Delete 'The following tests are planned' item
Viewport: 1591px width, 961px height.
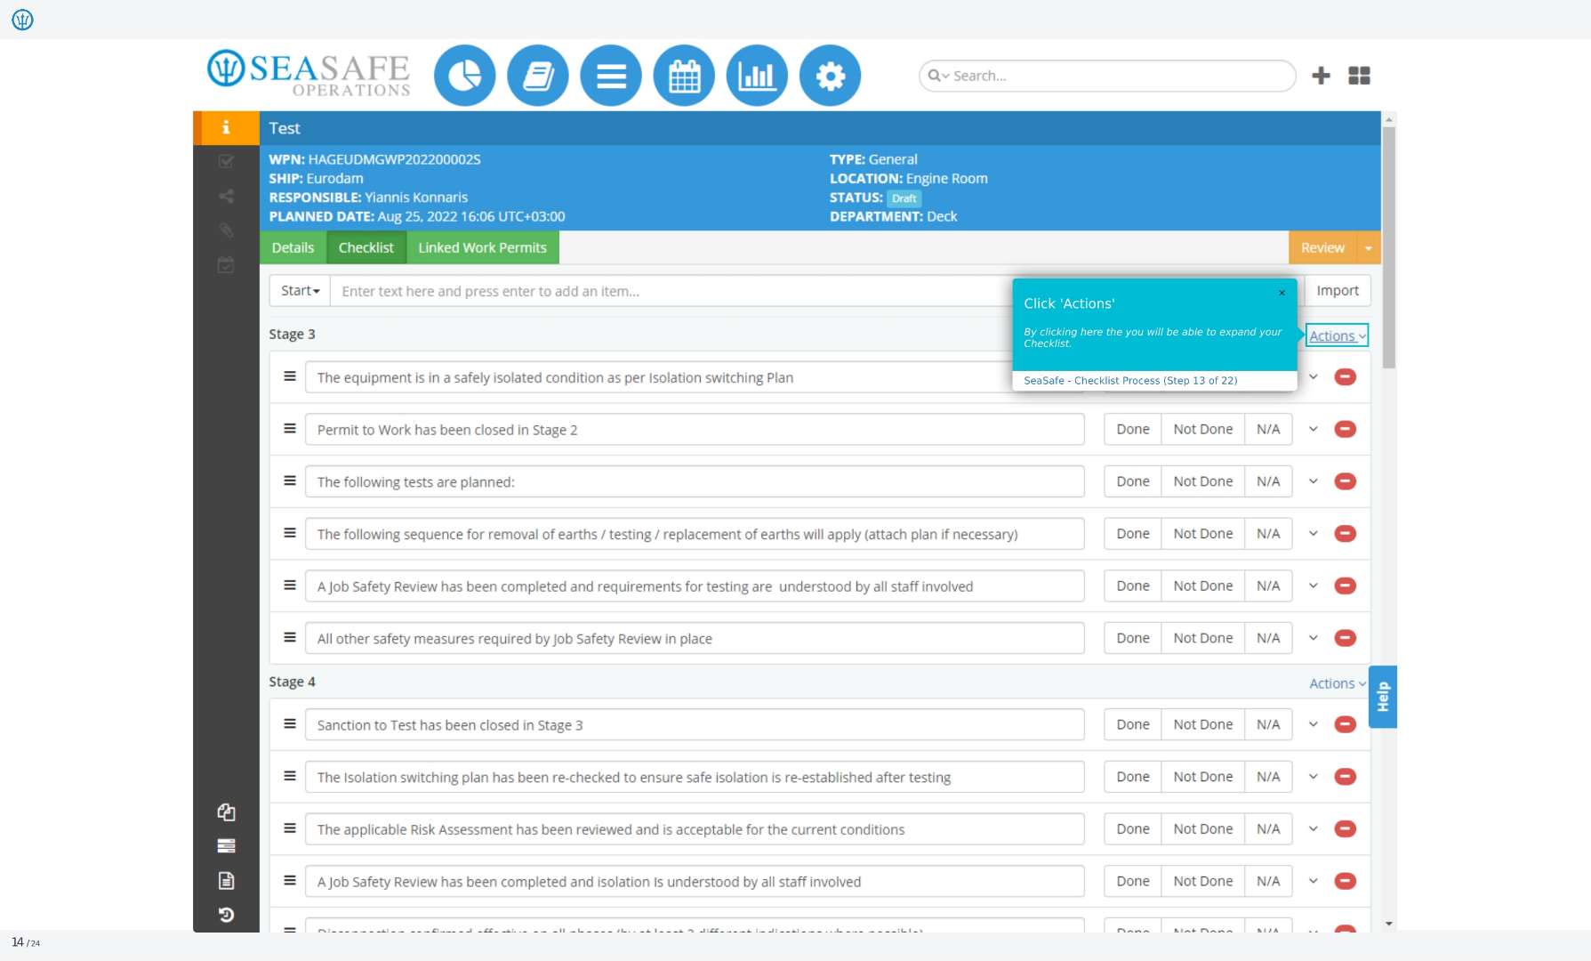coord(1345,481)
